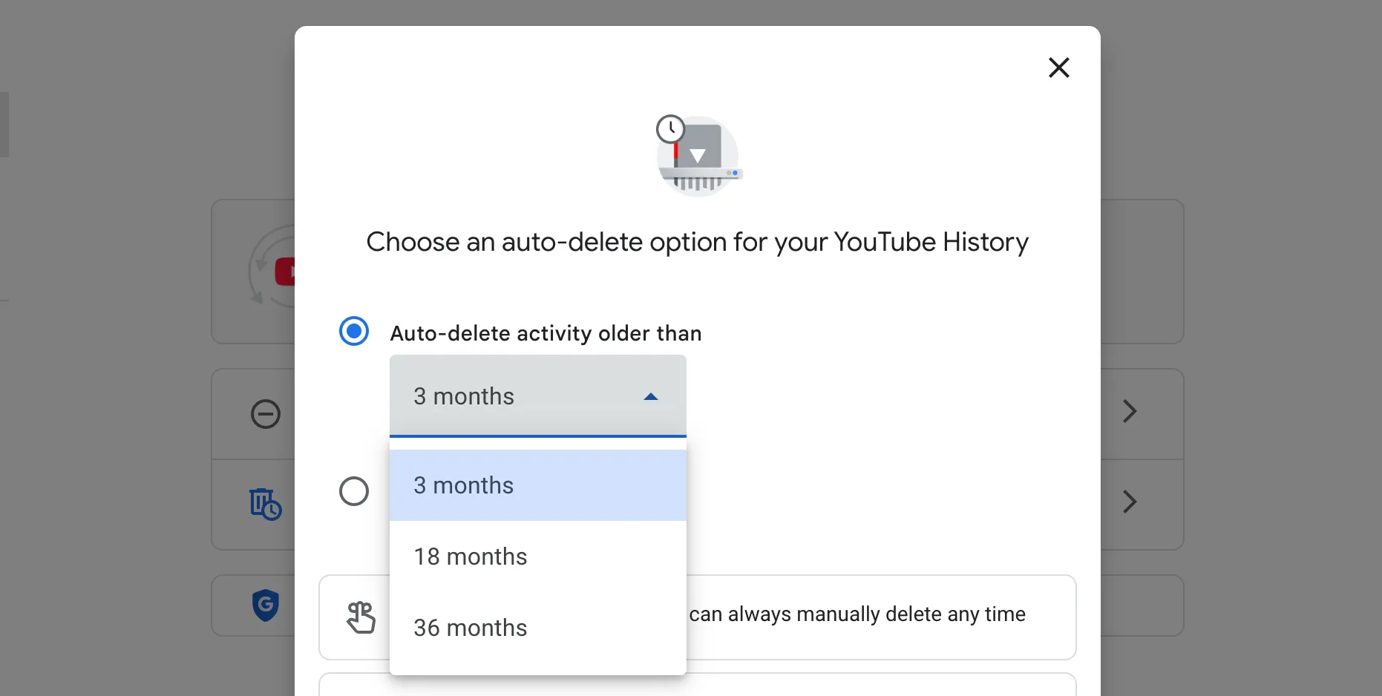This screenshot has height=696, width=1382.
Task: Collapse the "3 months" dropdown
Action: (x=537, y=396)
